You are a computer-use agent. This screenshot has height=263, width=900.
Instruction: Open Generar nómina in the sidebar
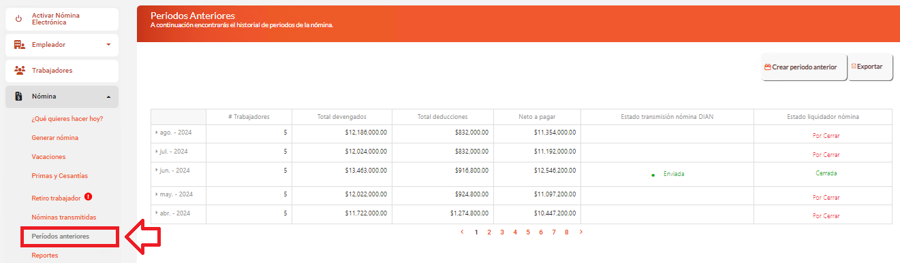coord(55,138)
